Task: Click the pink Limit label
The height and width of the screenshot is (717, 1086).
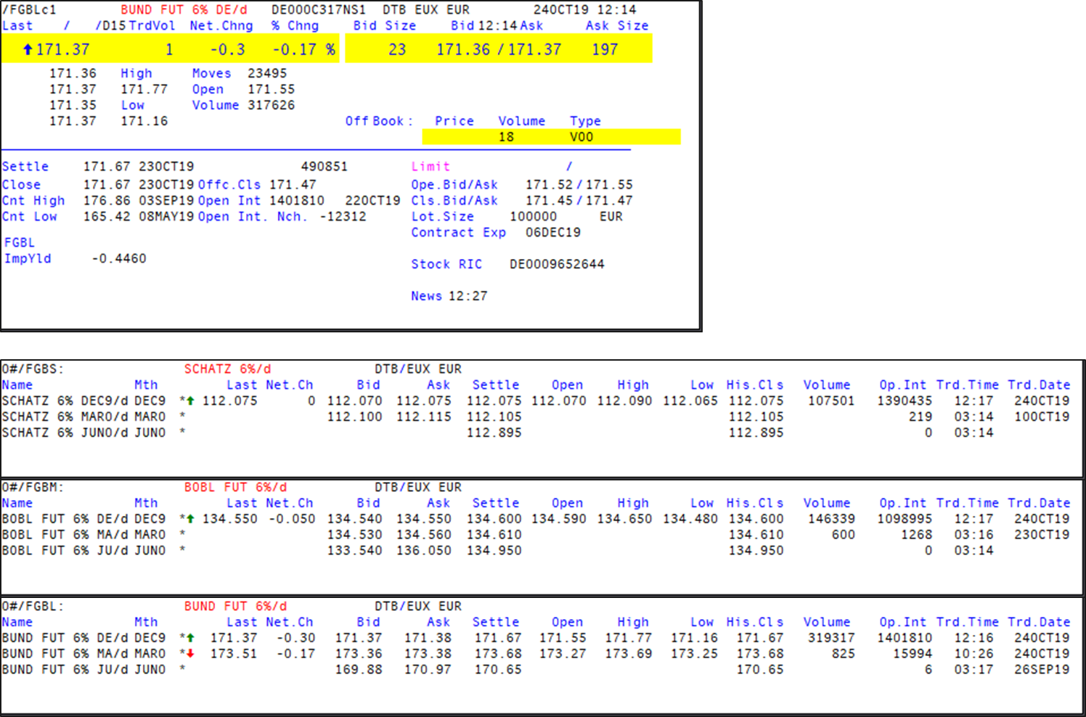Action: coord(430,166)
